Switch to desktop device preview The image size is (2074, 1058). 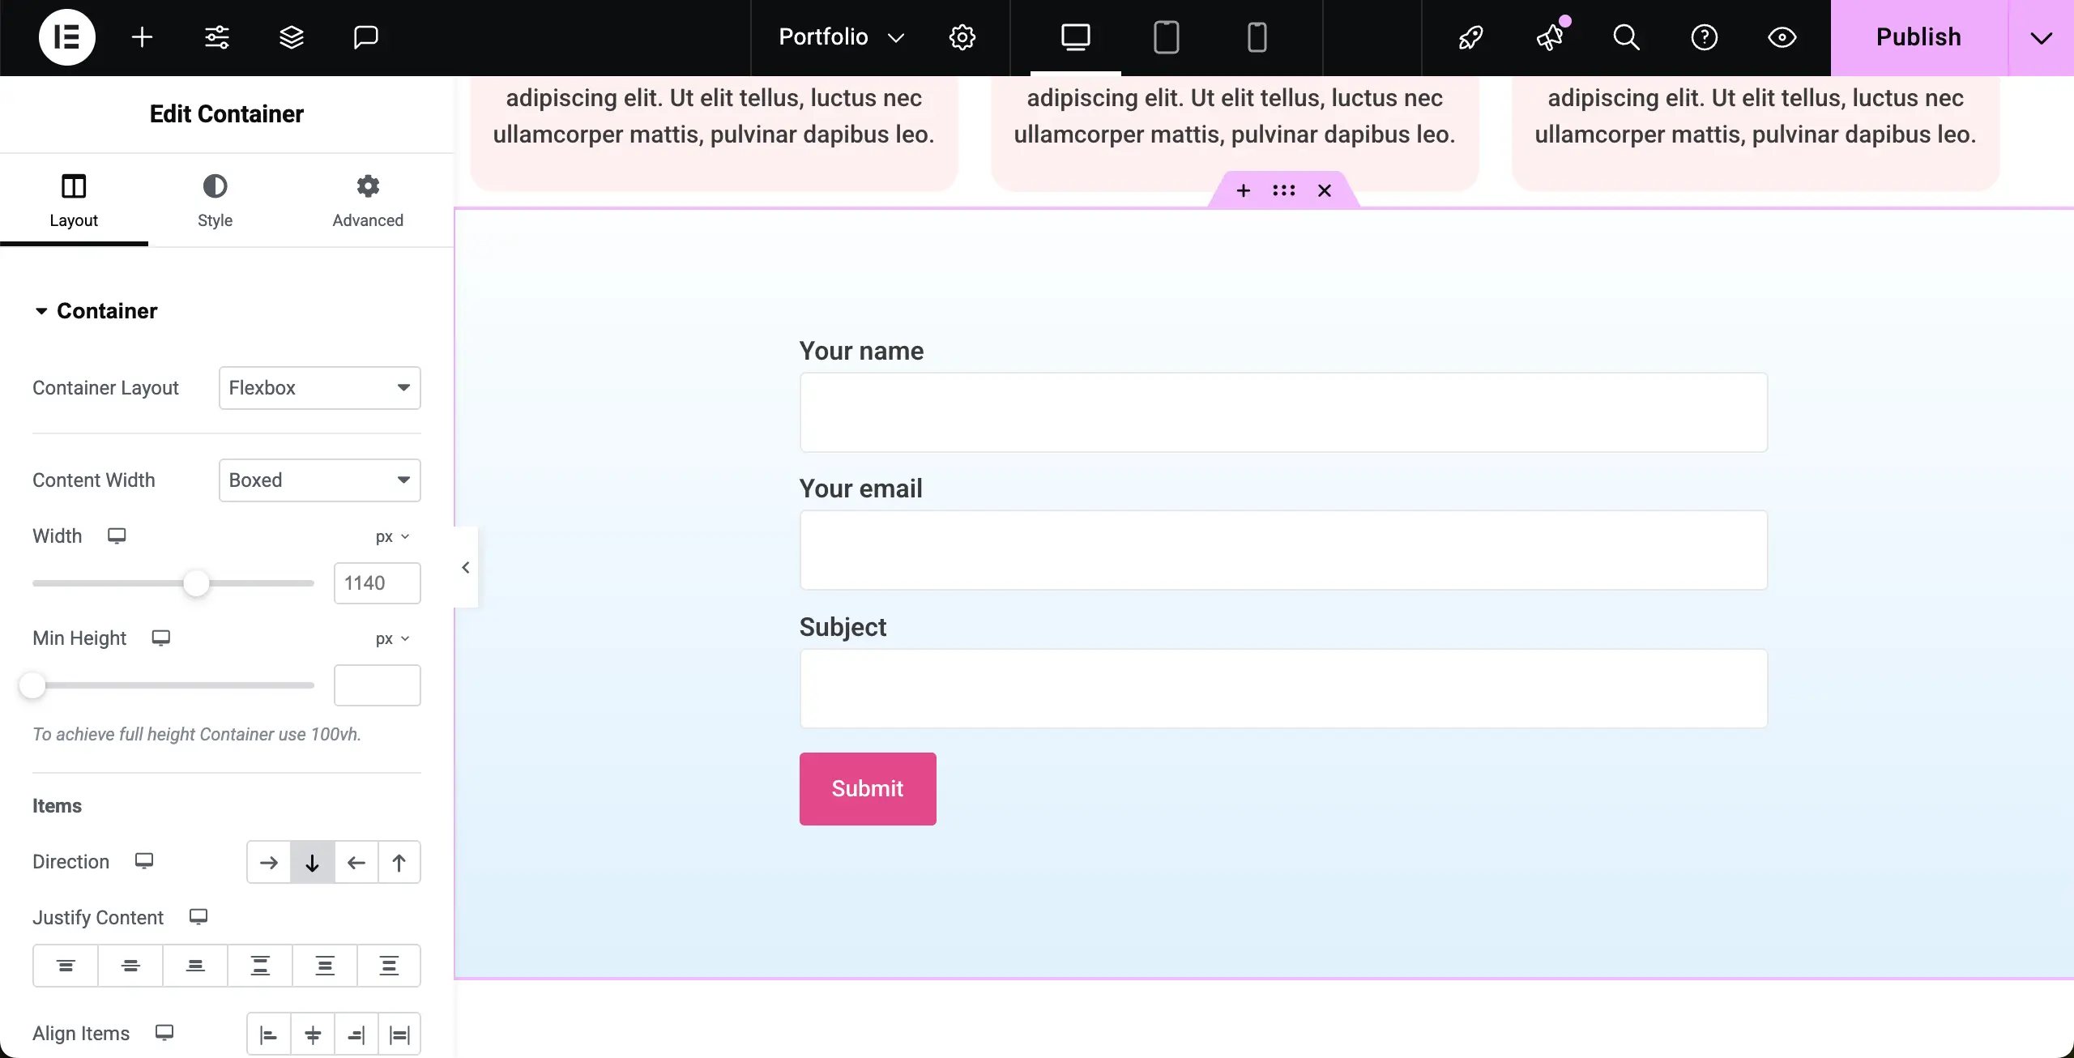pyautogui.click(x=1076, y=37)
